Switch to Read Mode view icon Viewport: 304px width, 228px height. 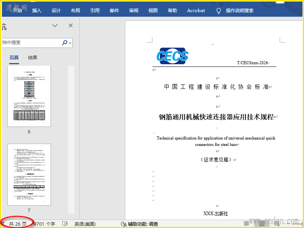click(x=246, y=223)
